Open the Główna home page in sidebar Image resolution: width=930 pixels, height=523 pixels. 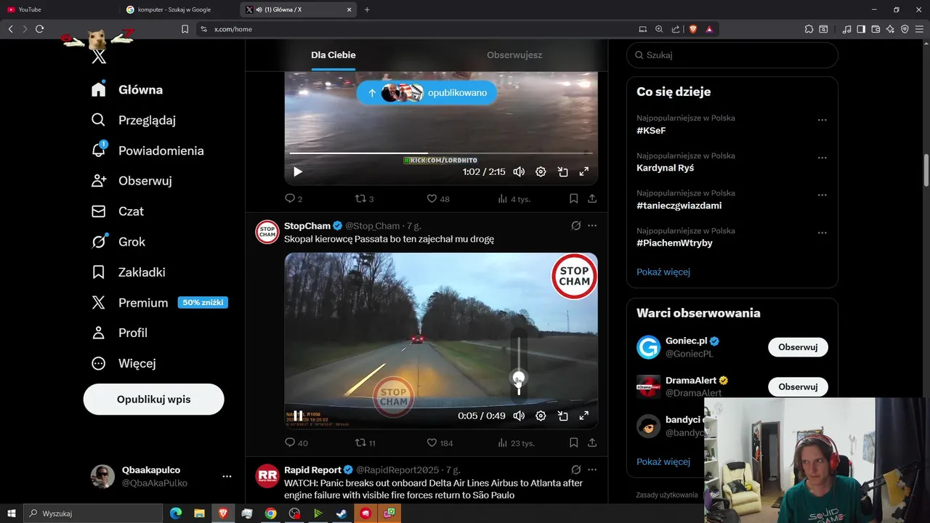(x=126, y=89)
